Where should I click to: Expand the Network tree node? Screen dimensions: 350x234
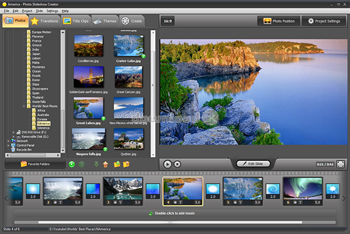8,141
